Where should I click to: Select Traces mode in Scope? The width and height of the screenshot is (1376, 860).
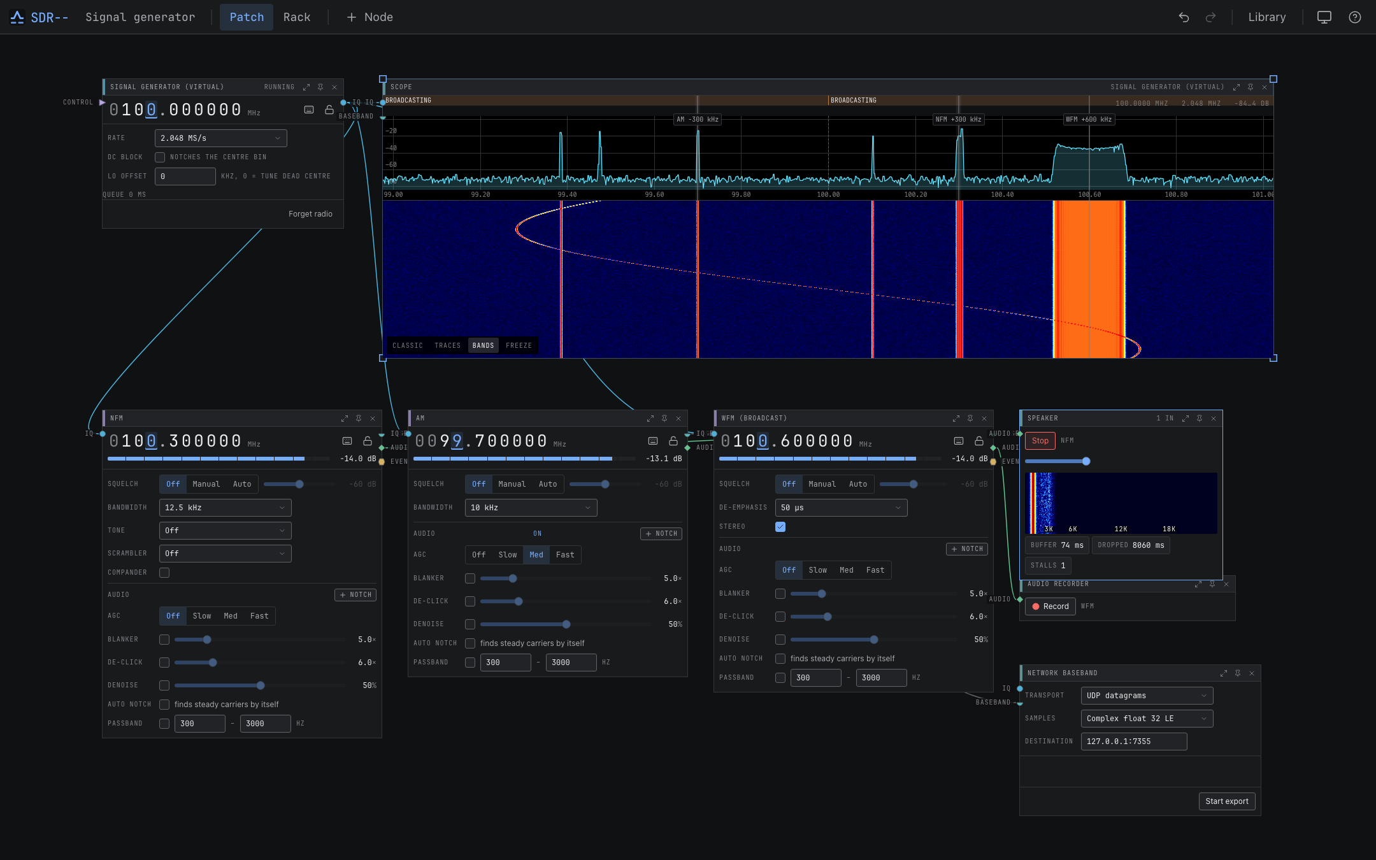tap(448, 346)
